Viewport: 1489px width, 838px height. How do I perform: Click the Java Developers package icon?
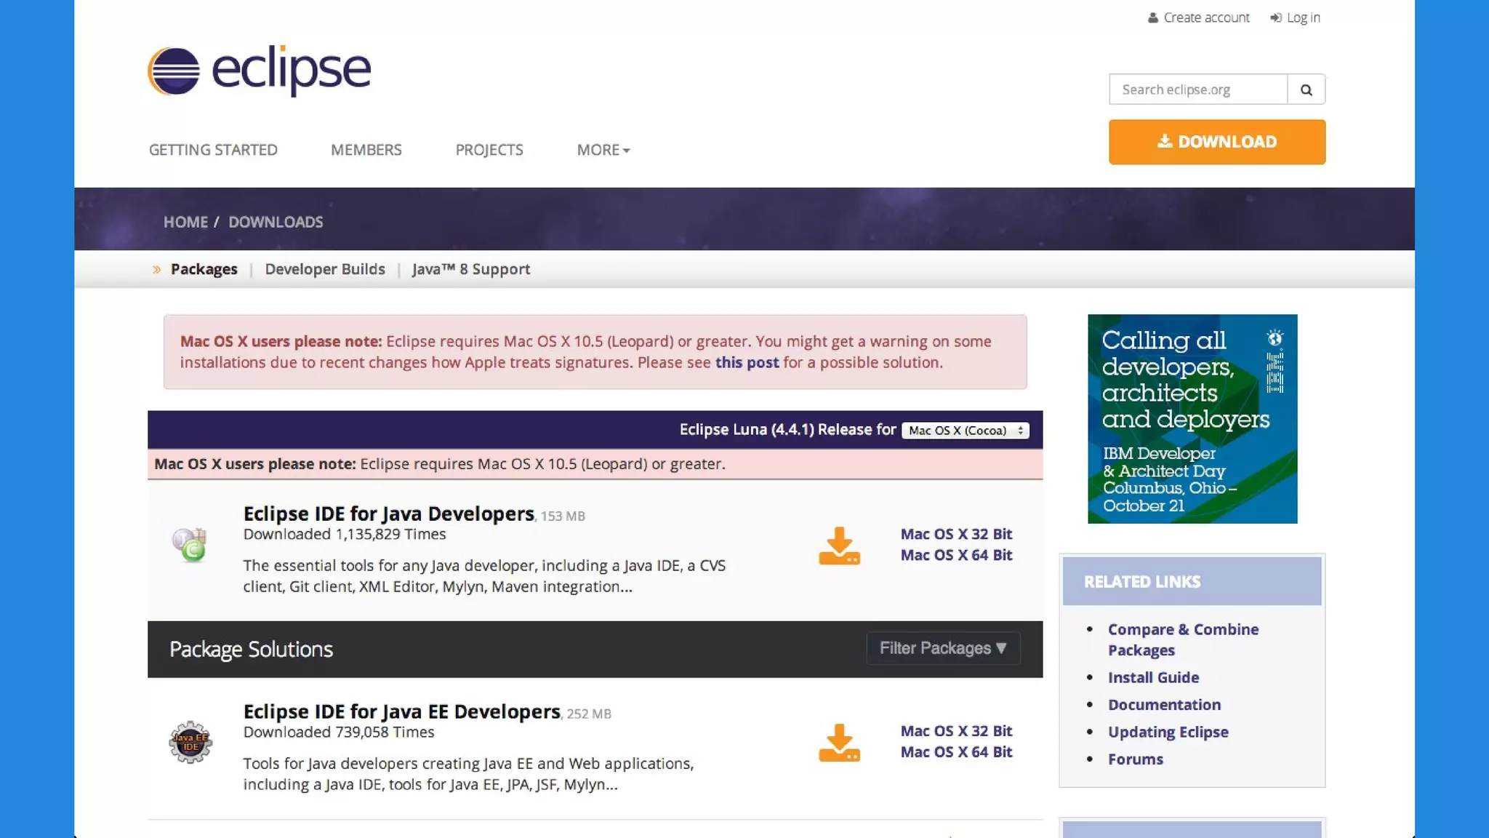190,545
